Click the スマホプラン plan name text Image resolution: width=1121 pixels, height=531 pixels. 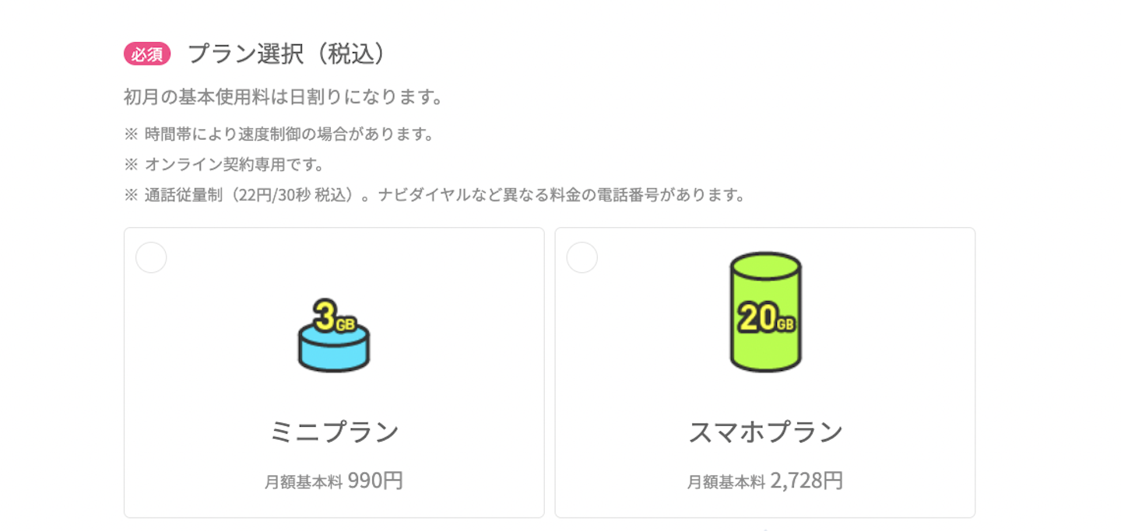tap(765, 433)
